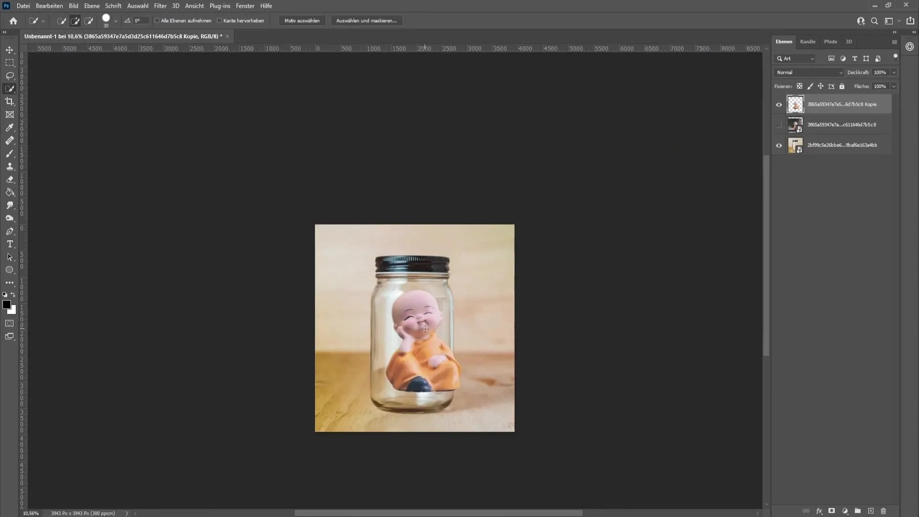Create a new layer group folder
This screenshot has height=517, width=919.
click(x=858, y=511)
